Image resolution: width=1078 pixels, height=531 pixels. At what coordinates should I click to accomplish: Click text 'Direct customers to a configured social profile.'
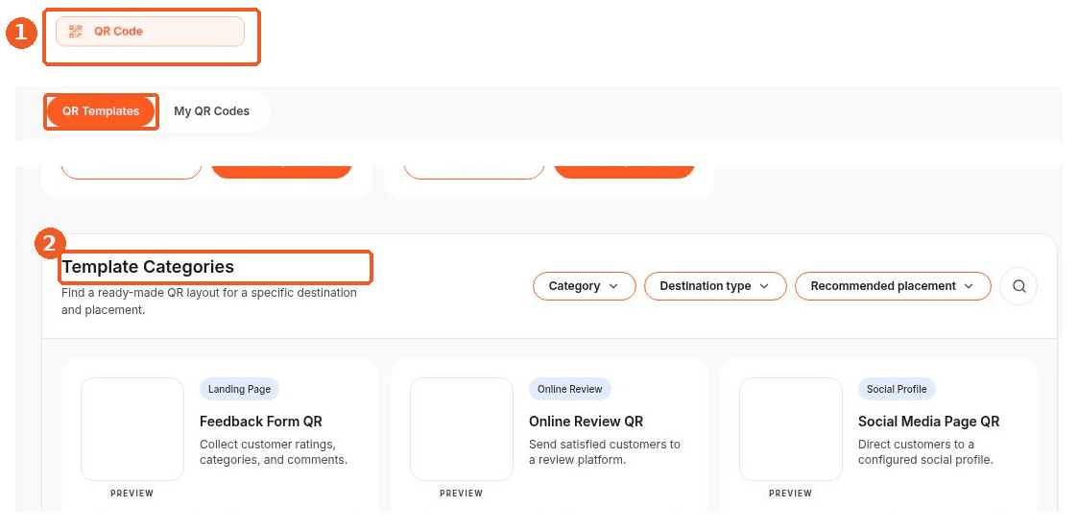925,452
